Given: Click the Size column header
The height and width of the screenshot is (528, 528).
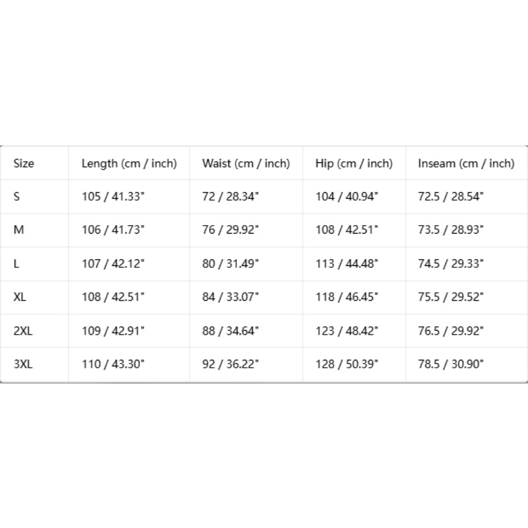Looking at the screenshot, I should point(24,163).
